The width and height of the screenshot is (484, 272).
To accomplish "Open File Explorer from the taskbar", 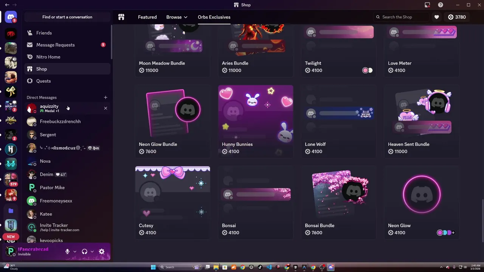I will [x=216, y=267].
